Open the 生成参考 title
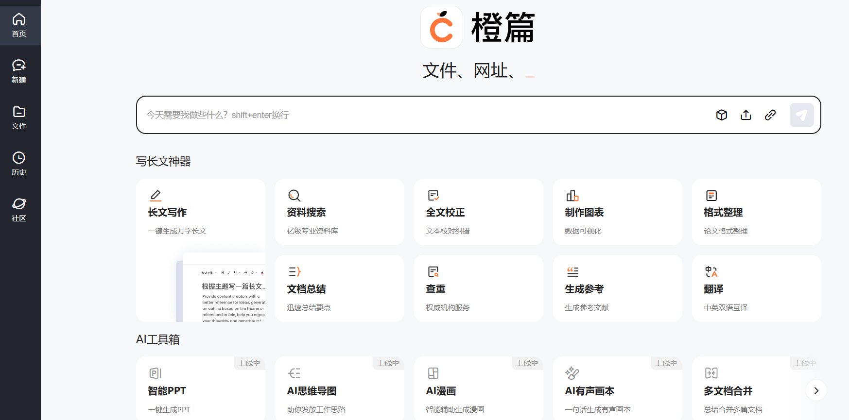The width and height of the screenshot is (849, 420). pos(584,289)
